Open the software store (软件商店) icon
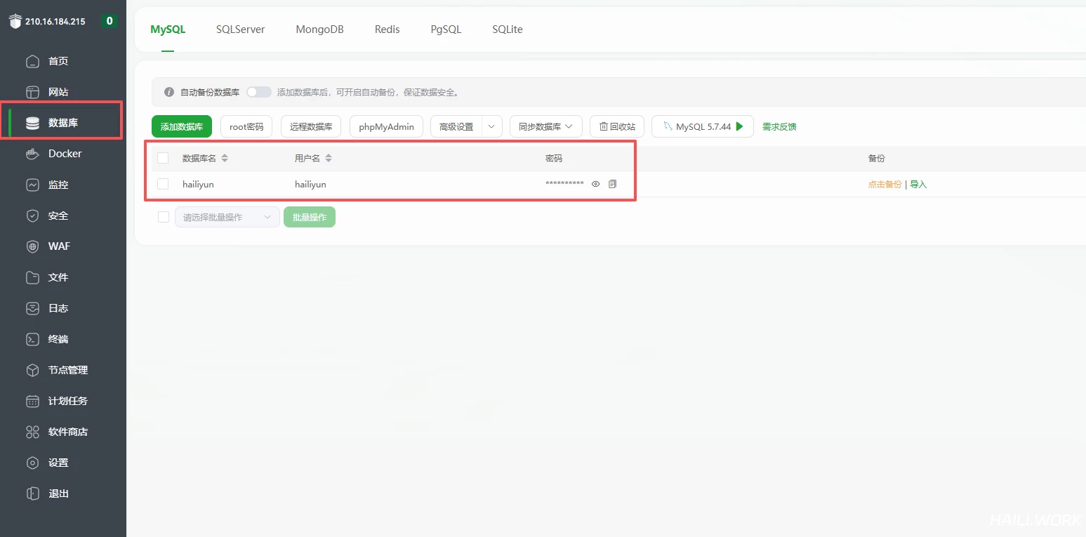This screenshot has height=537, width=1086. click(x=32, y=432)
